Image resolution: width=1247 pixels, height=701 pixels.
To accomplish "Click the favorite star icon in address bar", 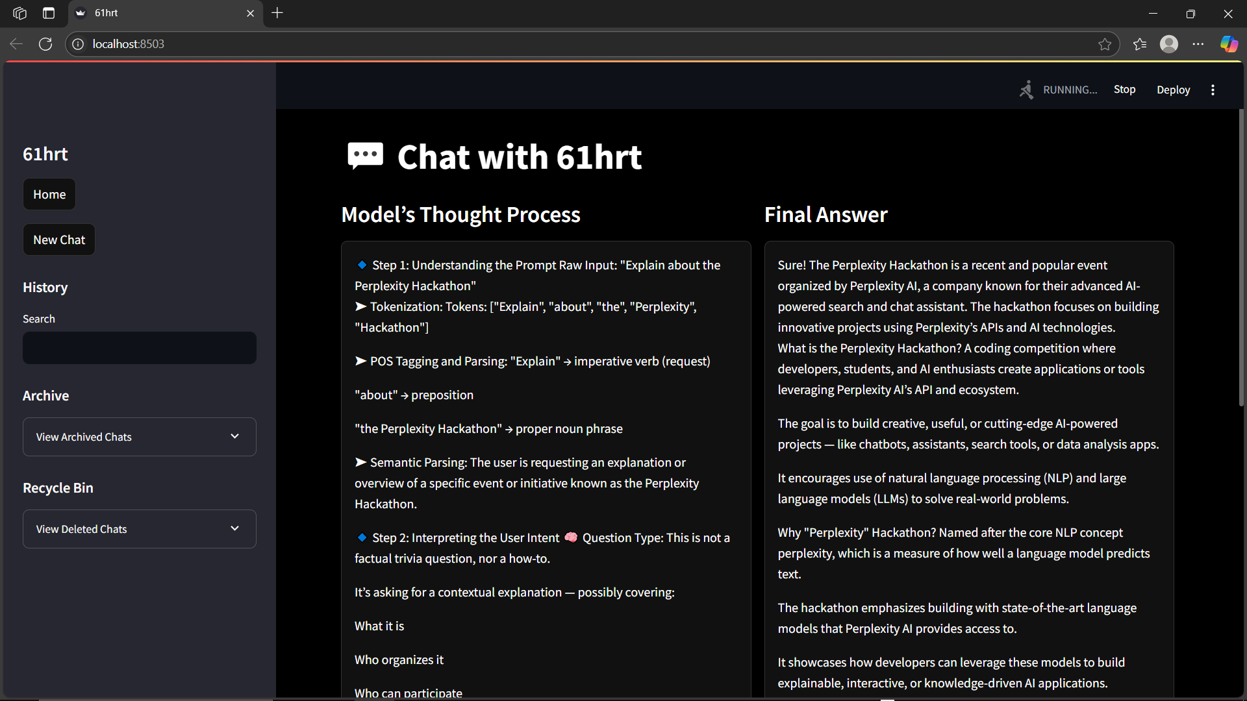I will click(1105, 44).
